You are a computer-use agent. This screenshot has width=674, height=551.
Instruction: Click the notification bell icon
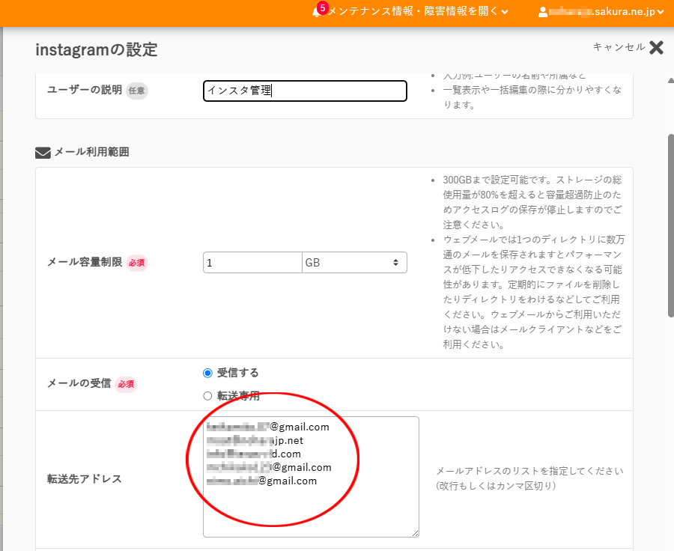(316, 13)
